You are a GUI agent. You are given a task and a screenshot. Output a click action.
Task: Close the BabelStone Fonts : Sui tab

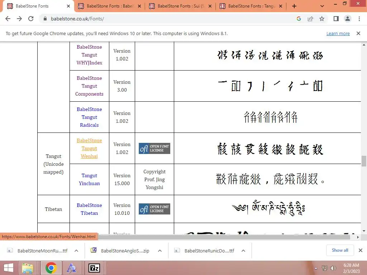(210, 6)
